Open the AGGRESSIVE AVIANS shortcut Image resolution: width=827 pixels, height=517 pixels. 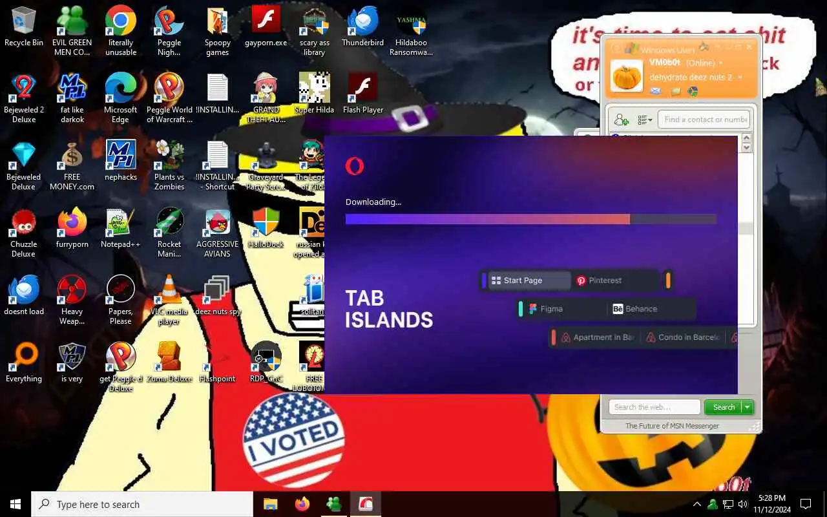(x=218, y=233)
